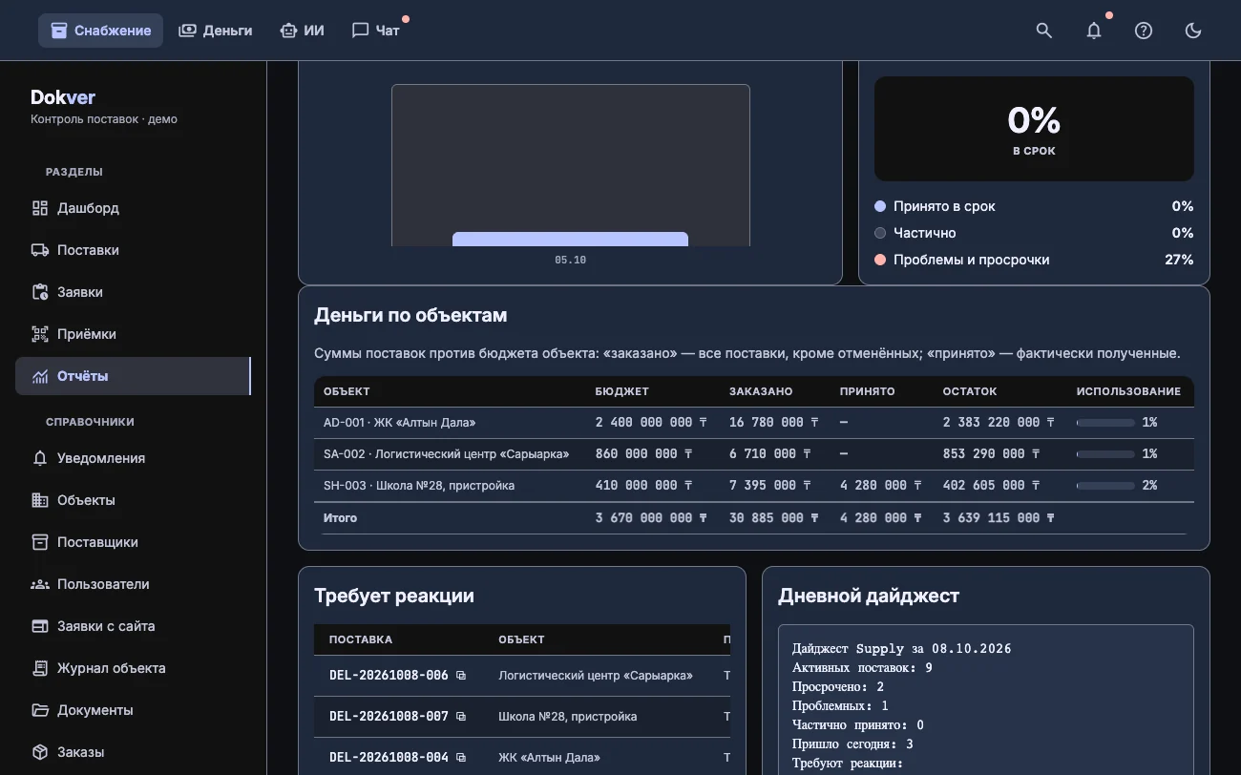
Task: Copy delivery number DEL-20261008-004
Action: [x=461, y=757]
